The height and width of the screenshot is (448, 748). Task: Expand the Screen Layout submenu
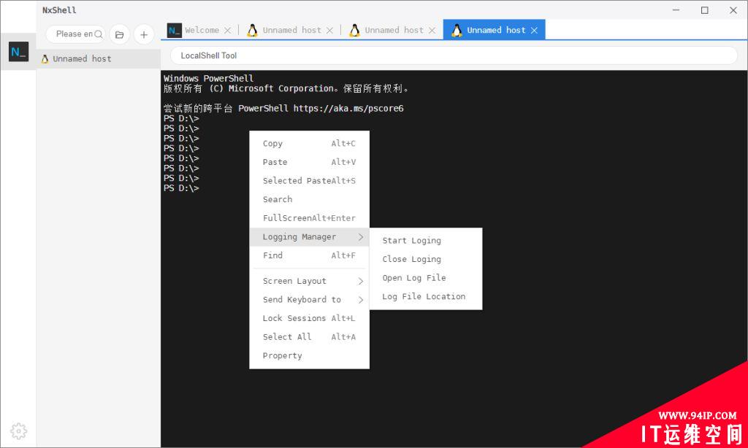[309, 281]
